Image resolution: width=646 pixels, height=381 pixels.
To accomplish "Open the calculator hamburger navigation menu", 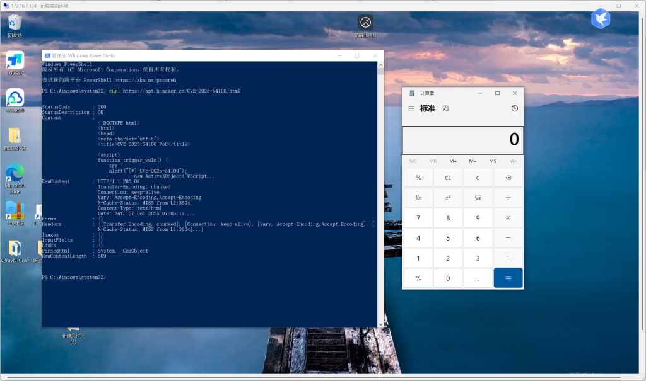I will pos(411,108).
